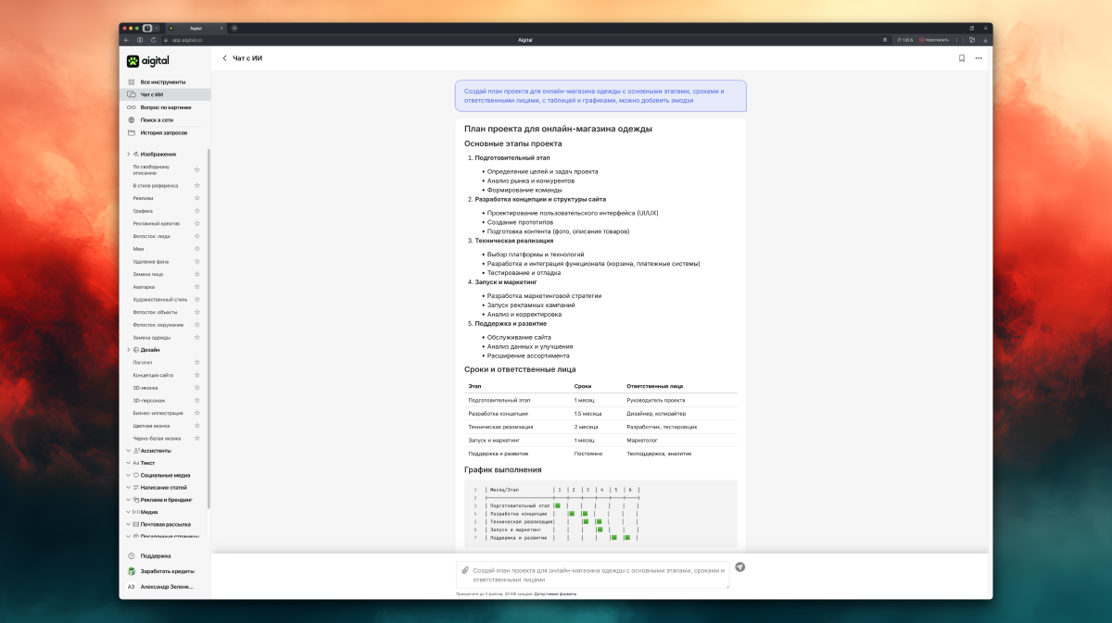Open a new browser tab with plus

click(234, 28)
